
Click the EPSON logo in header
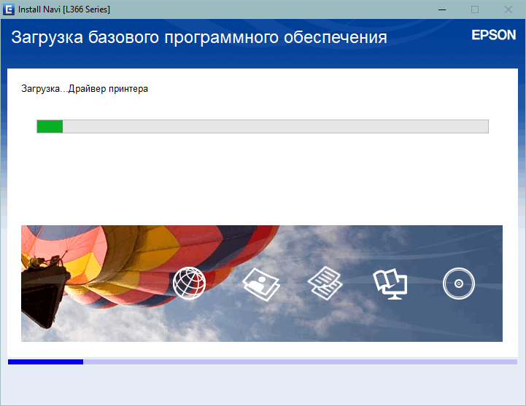tap(493, 35)
